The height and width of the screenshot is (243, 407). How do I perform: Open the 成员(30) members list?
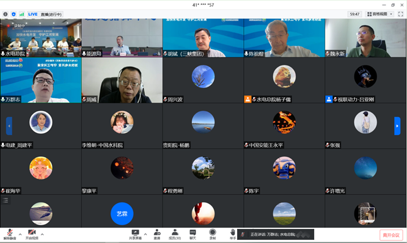pyautogui.click(x=175, y=234)
